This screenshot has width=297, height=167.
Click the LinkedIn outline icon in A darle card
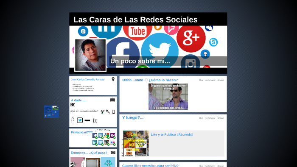95,120
